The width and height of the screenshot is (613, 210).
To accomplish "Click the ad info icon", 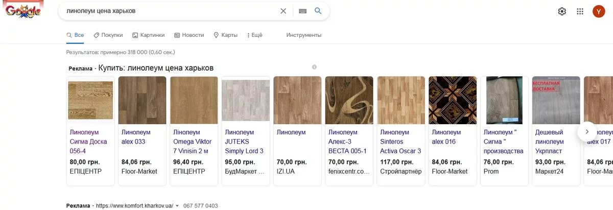I will [314, 67].
